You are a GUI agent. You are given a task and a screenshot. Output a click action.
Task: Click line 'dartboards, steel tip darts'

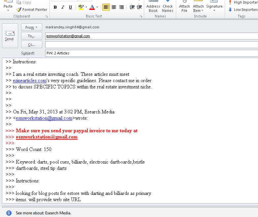pyautogui.click(x=41, y=168)
